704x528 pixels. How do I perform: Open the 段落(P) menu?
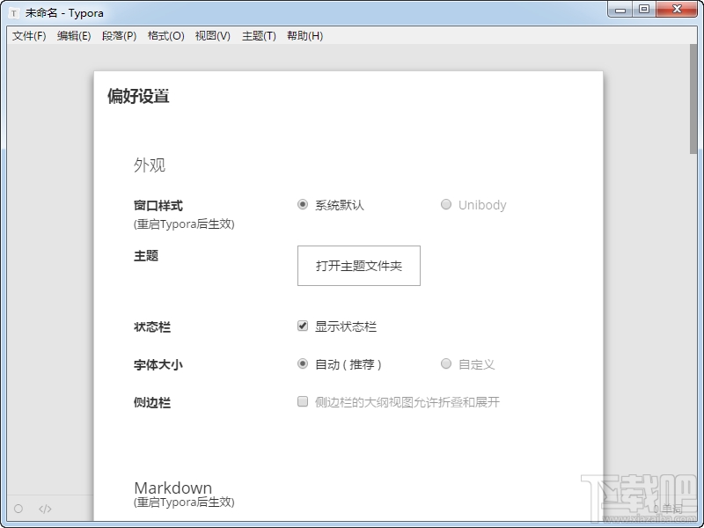pyautogui.click(x=120, y=36)
